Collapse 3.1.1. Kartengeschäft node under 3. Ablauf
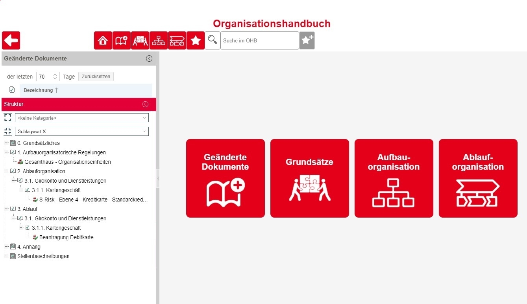Viewport: 527px width, 304px height. tap(21, 228)
